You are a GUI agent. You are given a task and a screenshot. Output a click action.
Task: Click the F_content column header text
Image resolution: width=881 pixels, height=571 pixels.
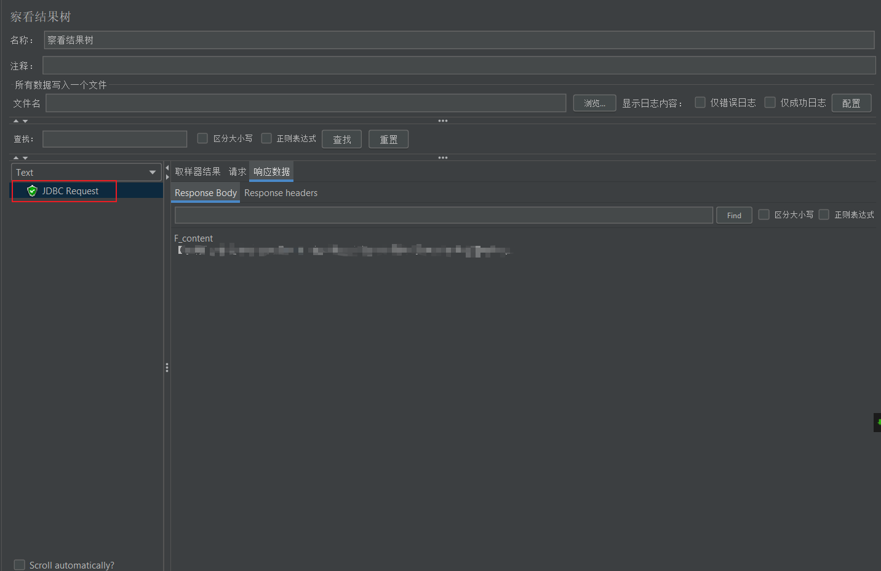click(193, 238)
